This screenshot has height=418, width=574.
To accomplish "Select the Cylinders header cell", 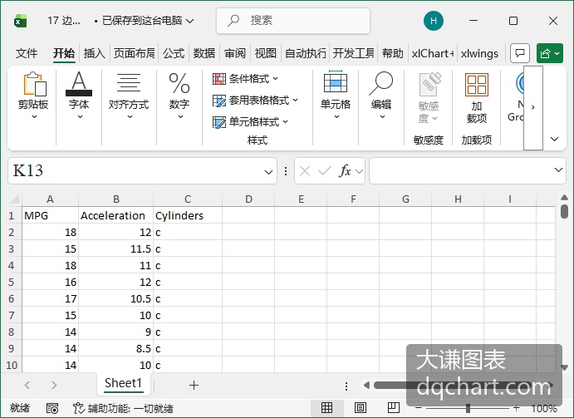I will coord(188,215).
